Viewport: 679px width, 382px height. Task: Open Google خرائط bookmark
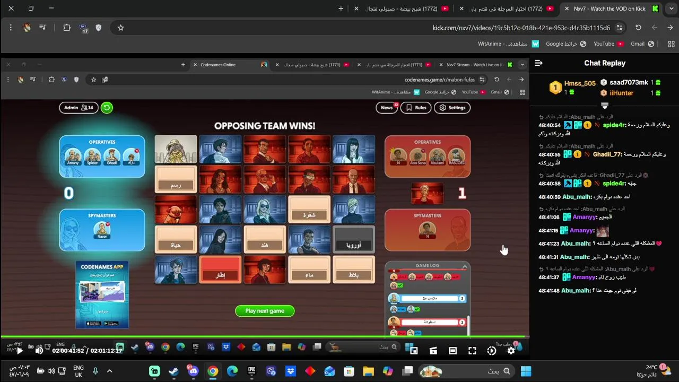566,44
